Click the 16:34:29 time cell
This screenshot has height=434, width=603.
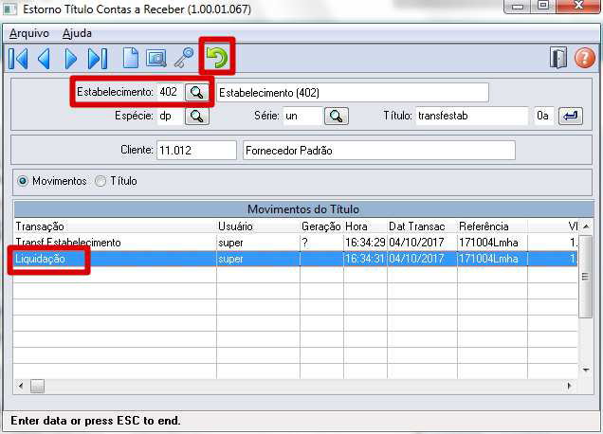pyautogui.click(x=365, y=243)
